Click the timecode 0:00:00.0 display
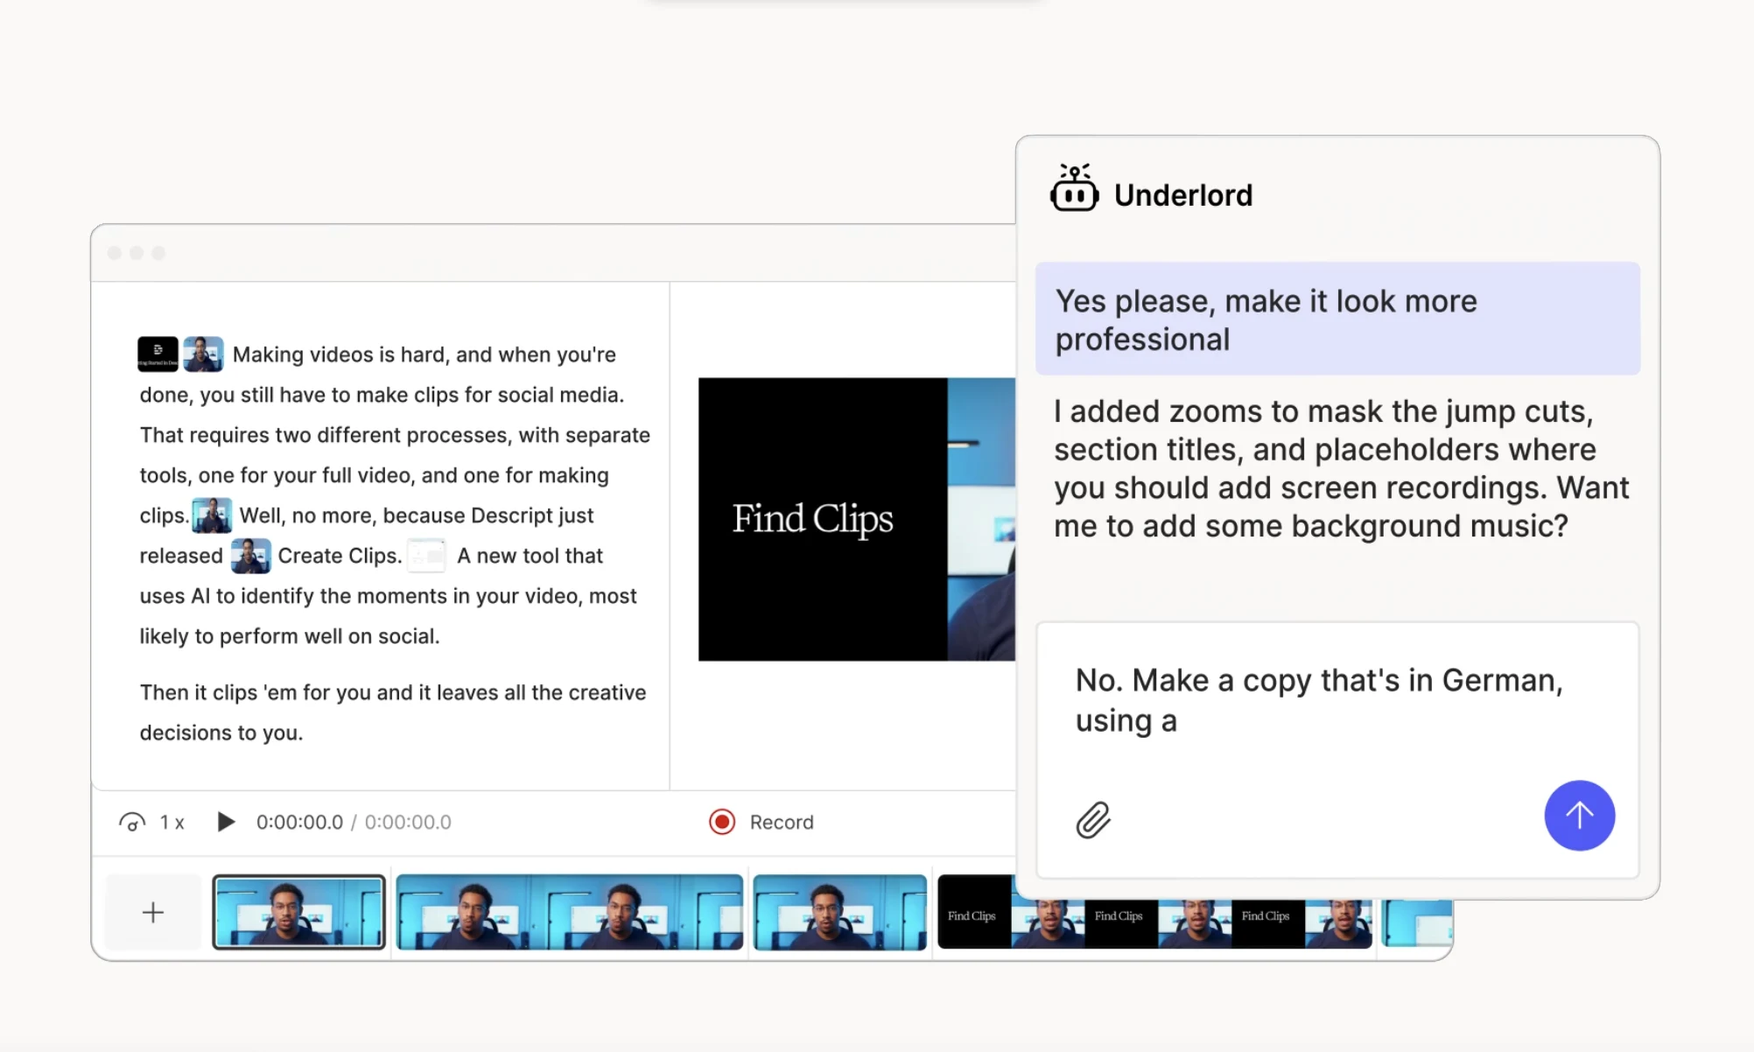This screenshot has height=1052, width=1754. 298,822
